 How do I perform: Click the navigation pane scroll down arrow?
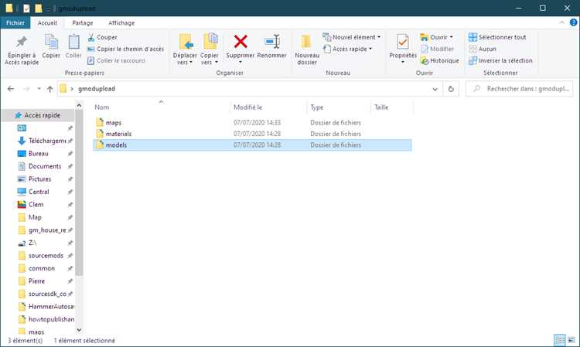[x=79, y=330]
